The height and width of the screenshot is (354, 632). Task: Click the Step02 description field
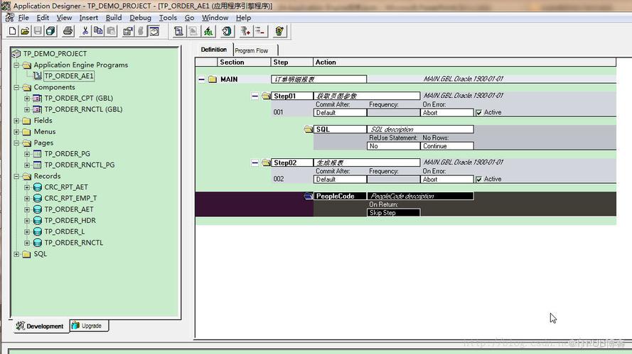point(367,163)
